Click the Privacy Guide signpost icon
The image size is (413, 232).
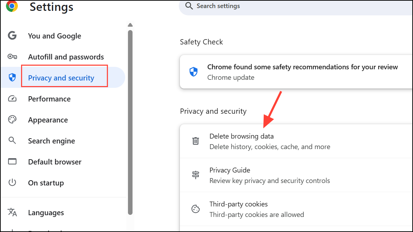pyautogui.click(x=195, y=175)
